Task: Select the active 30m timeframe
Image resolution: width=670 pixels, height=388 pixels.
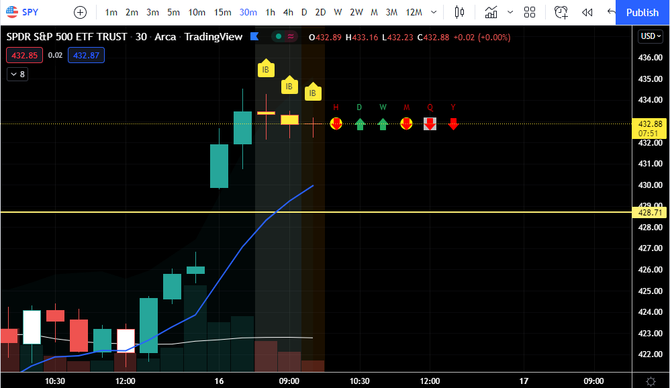Action: (248, 12)
